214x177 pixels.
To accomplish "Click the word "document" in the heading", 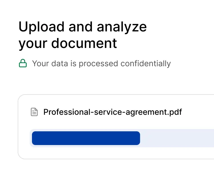I will (x=84, y=43).
